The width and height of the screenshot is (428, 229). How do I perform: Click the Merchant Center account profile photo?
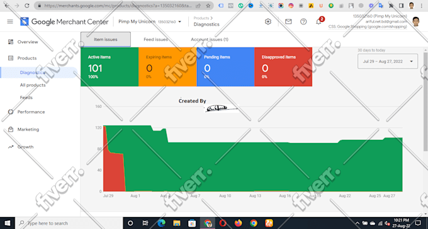click(x=416, y=21)
